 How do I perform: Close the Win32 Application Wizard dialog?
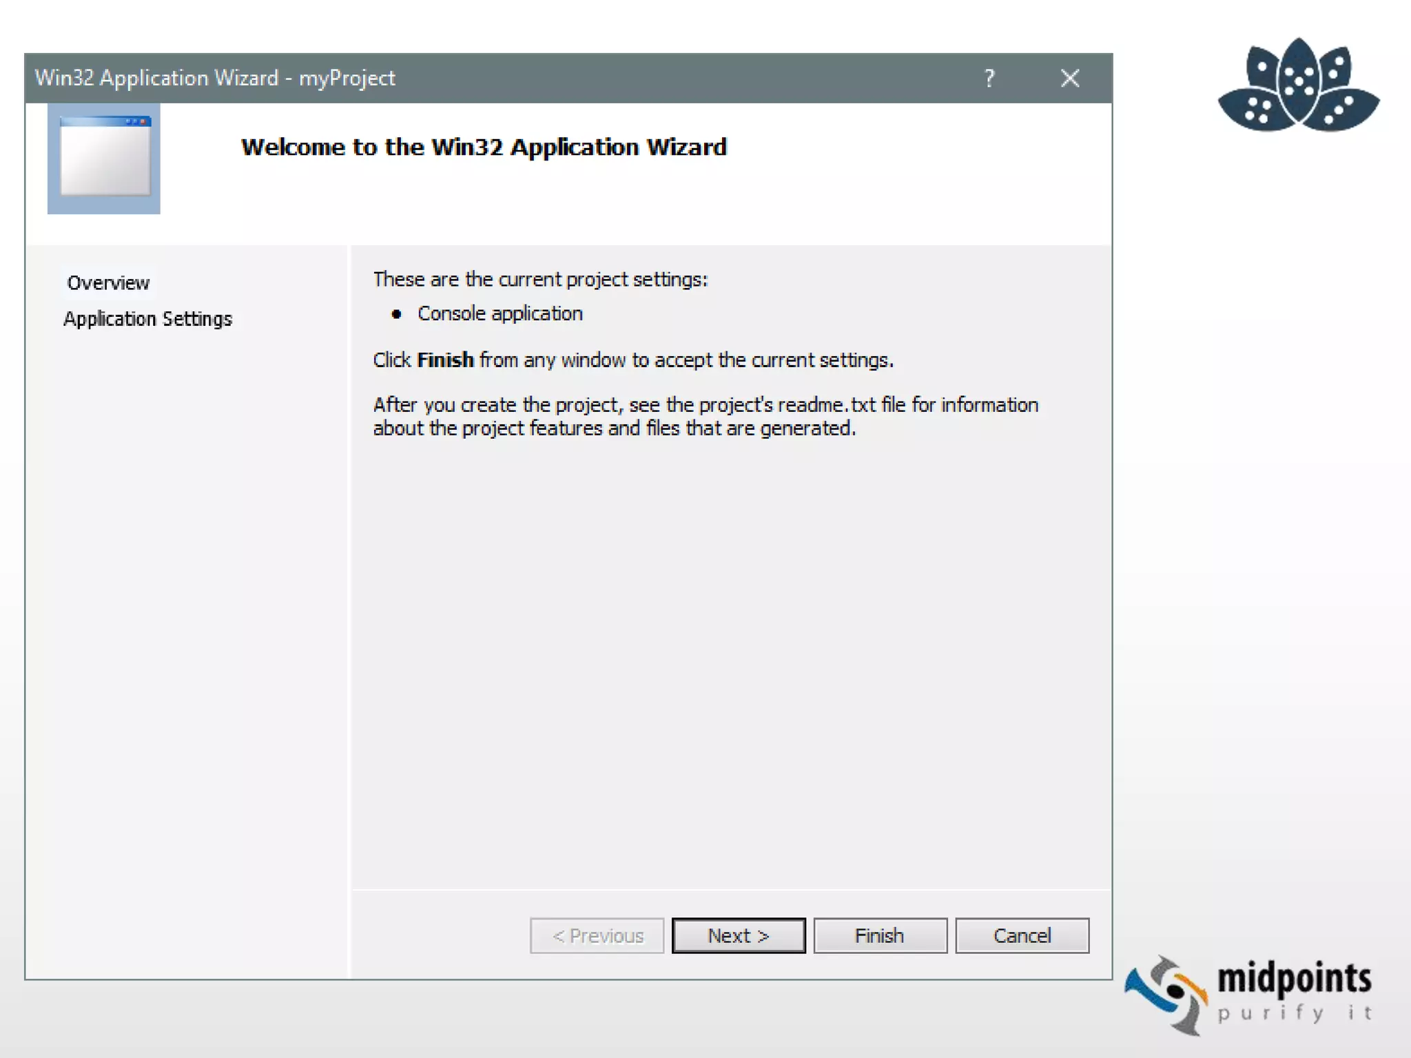tap(1069, 78)
